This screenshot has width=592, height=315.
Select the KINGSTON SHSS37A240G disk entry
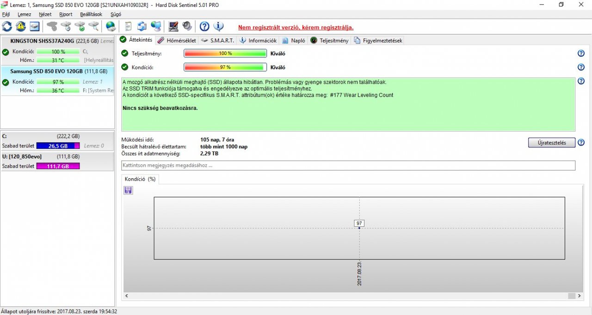(57, 51)
